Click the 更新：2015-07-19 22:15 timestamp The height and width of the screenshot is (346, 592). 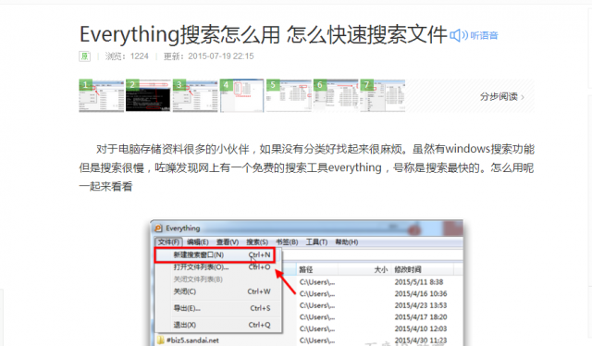[x=208, y=56]
